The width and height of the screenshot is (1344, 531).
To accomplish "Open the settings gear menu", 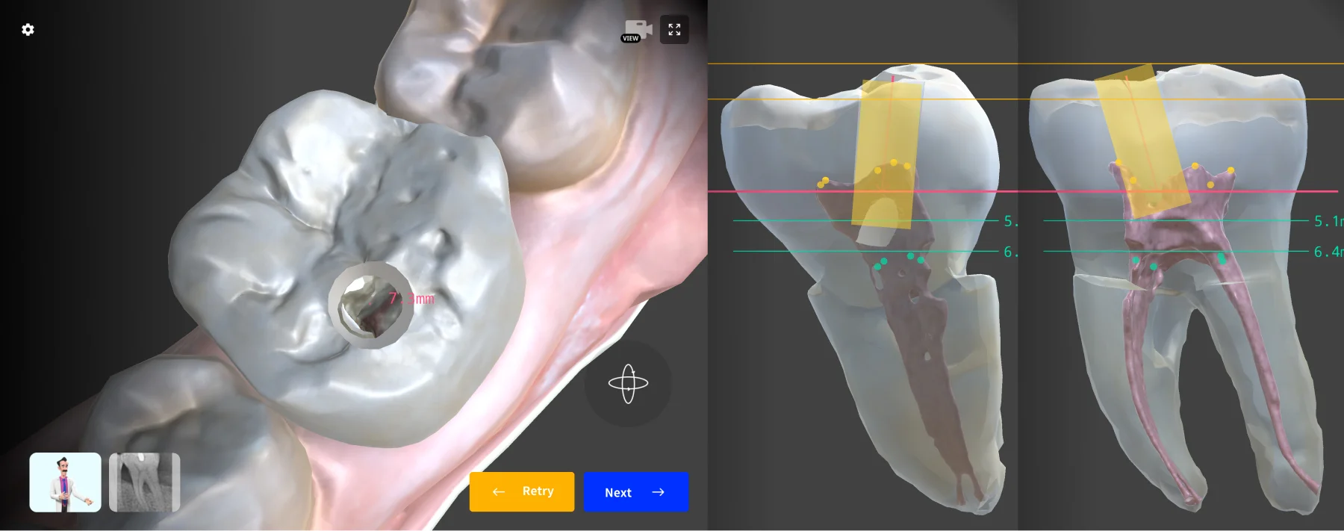I will click(28, 30).
